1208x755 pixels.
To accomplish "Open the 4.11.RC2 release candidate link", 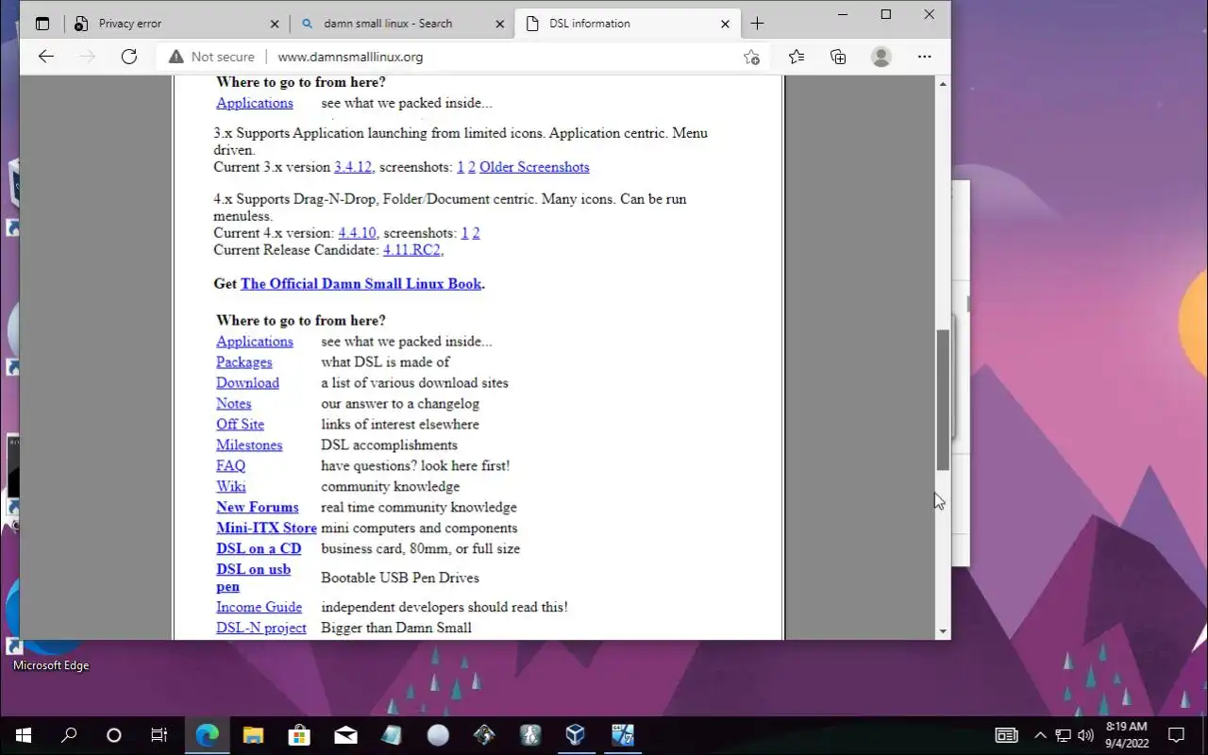I will point(411,250).
